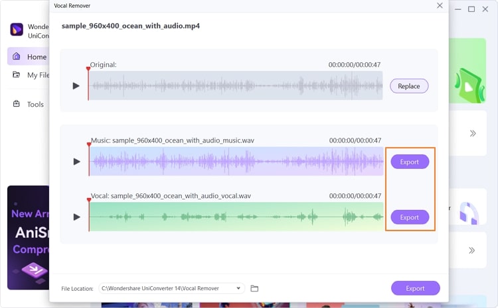Click the Music track time 00:00:00/00:00:47
Image resolution: width=498 pixels, height=308 pixels.
coord(355,140)
